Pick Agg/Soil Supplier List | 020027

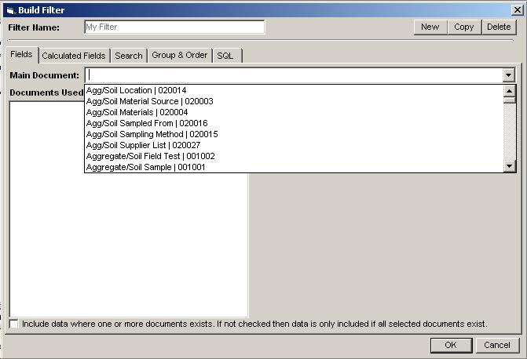point(143,145)
